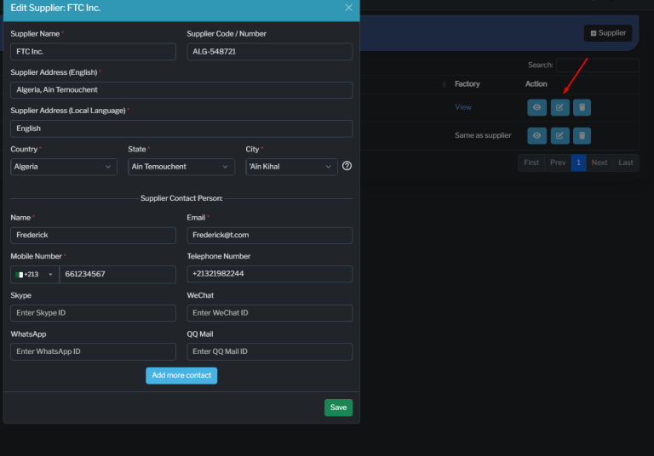Screen dimensions: 654x456
Task: Click the Supplier Code / Number field
Action: [270, 52]
